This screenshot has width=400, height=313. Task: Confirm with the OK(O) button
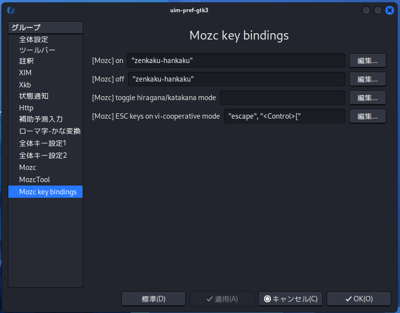click(x=359, y=299)
